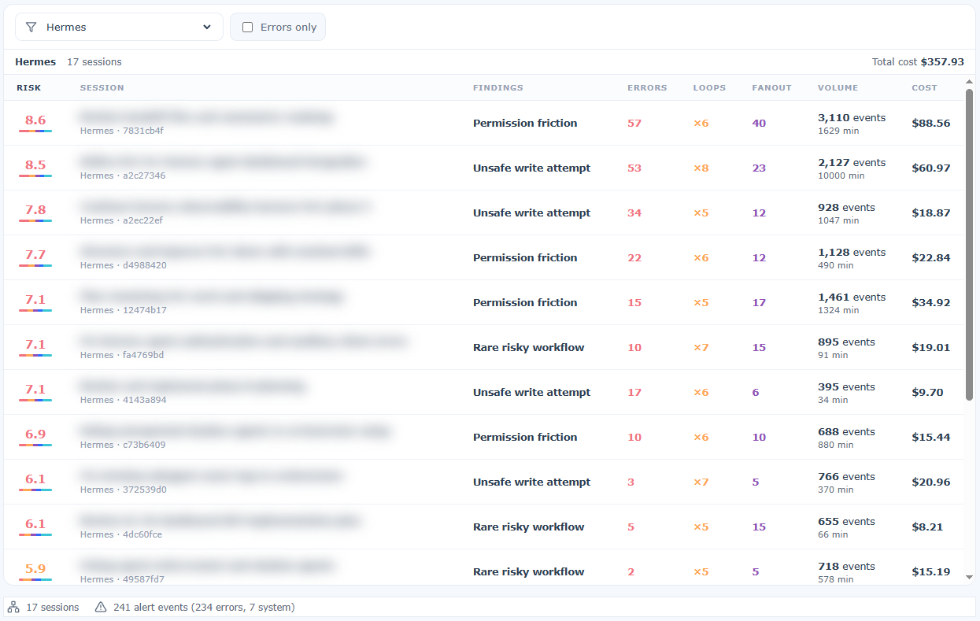Click the vertical scrollbar thumb

pos(970,244)
